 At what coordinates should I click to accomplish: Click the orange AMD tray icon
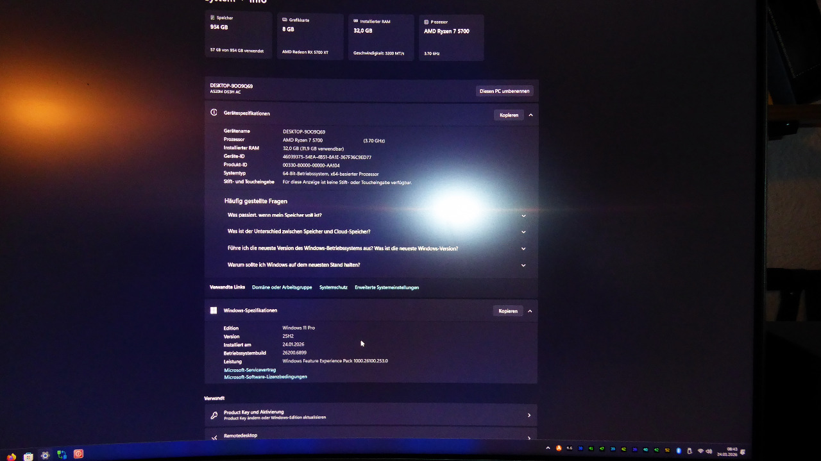[x=559, y=448]
